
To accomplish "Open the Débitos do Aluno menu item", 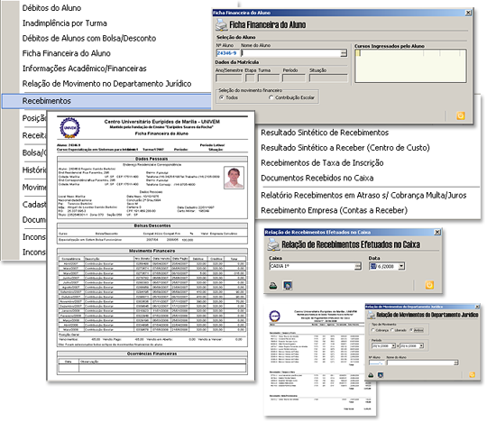I will (51, 8).
